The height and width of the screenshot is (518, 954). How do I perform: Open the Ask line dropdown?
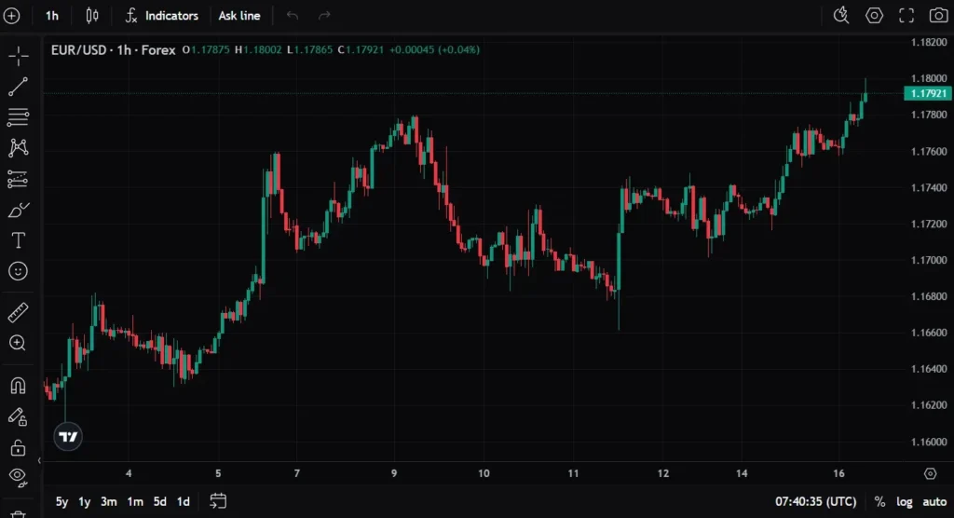click(239, 16)
